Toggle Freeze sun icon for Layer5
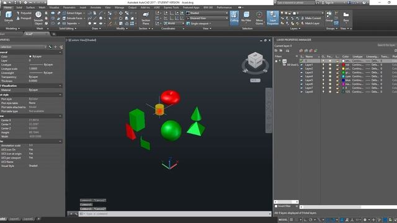 pos(330,80)
